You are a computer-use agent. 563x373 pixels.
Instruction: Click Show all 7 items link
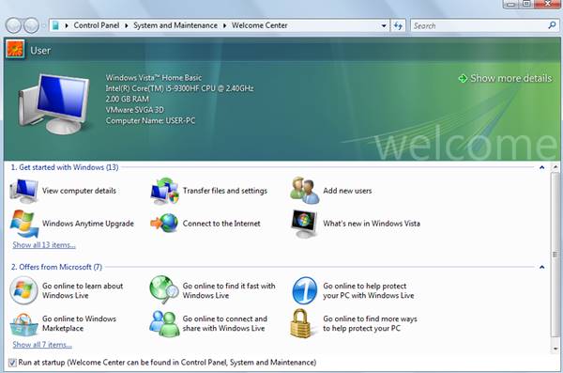tap(42, 345)
